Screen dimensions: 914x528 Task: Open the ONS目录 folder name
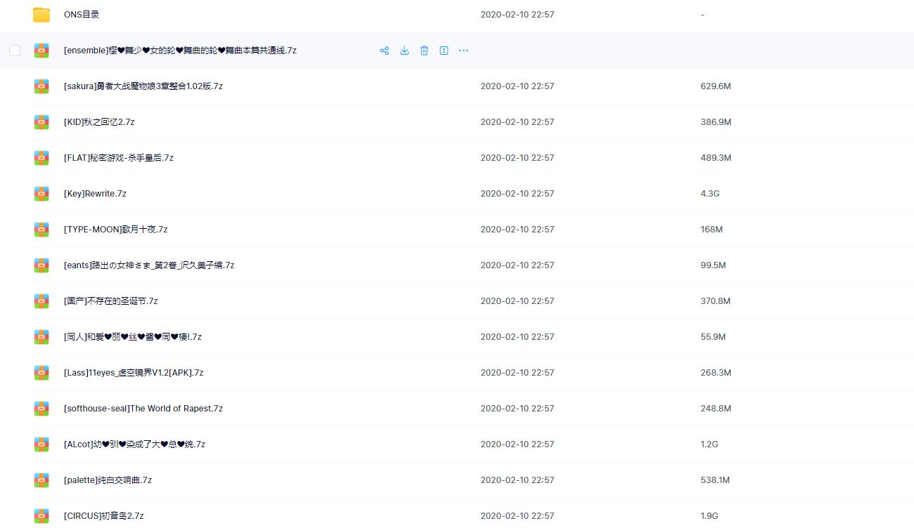click(82, 15)
